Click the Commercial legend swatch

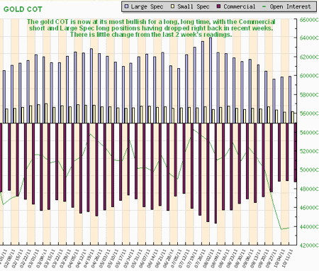[x=219, y=6]
